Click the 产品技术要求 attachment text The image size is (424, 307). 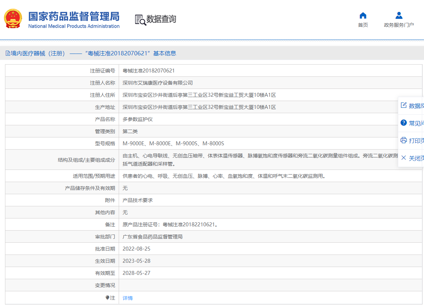coord(138,200)
